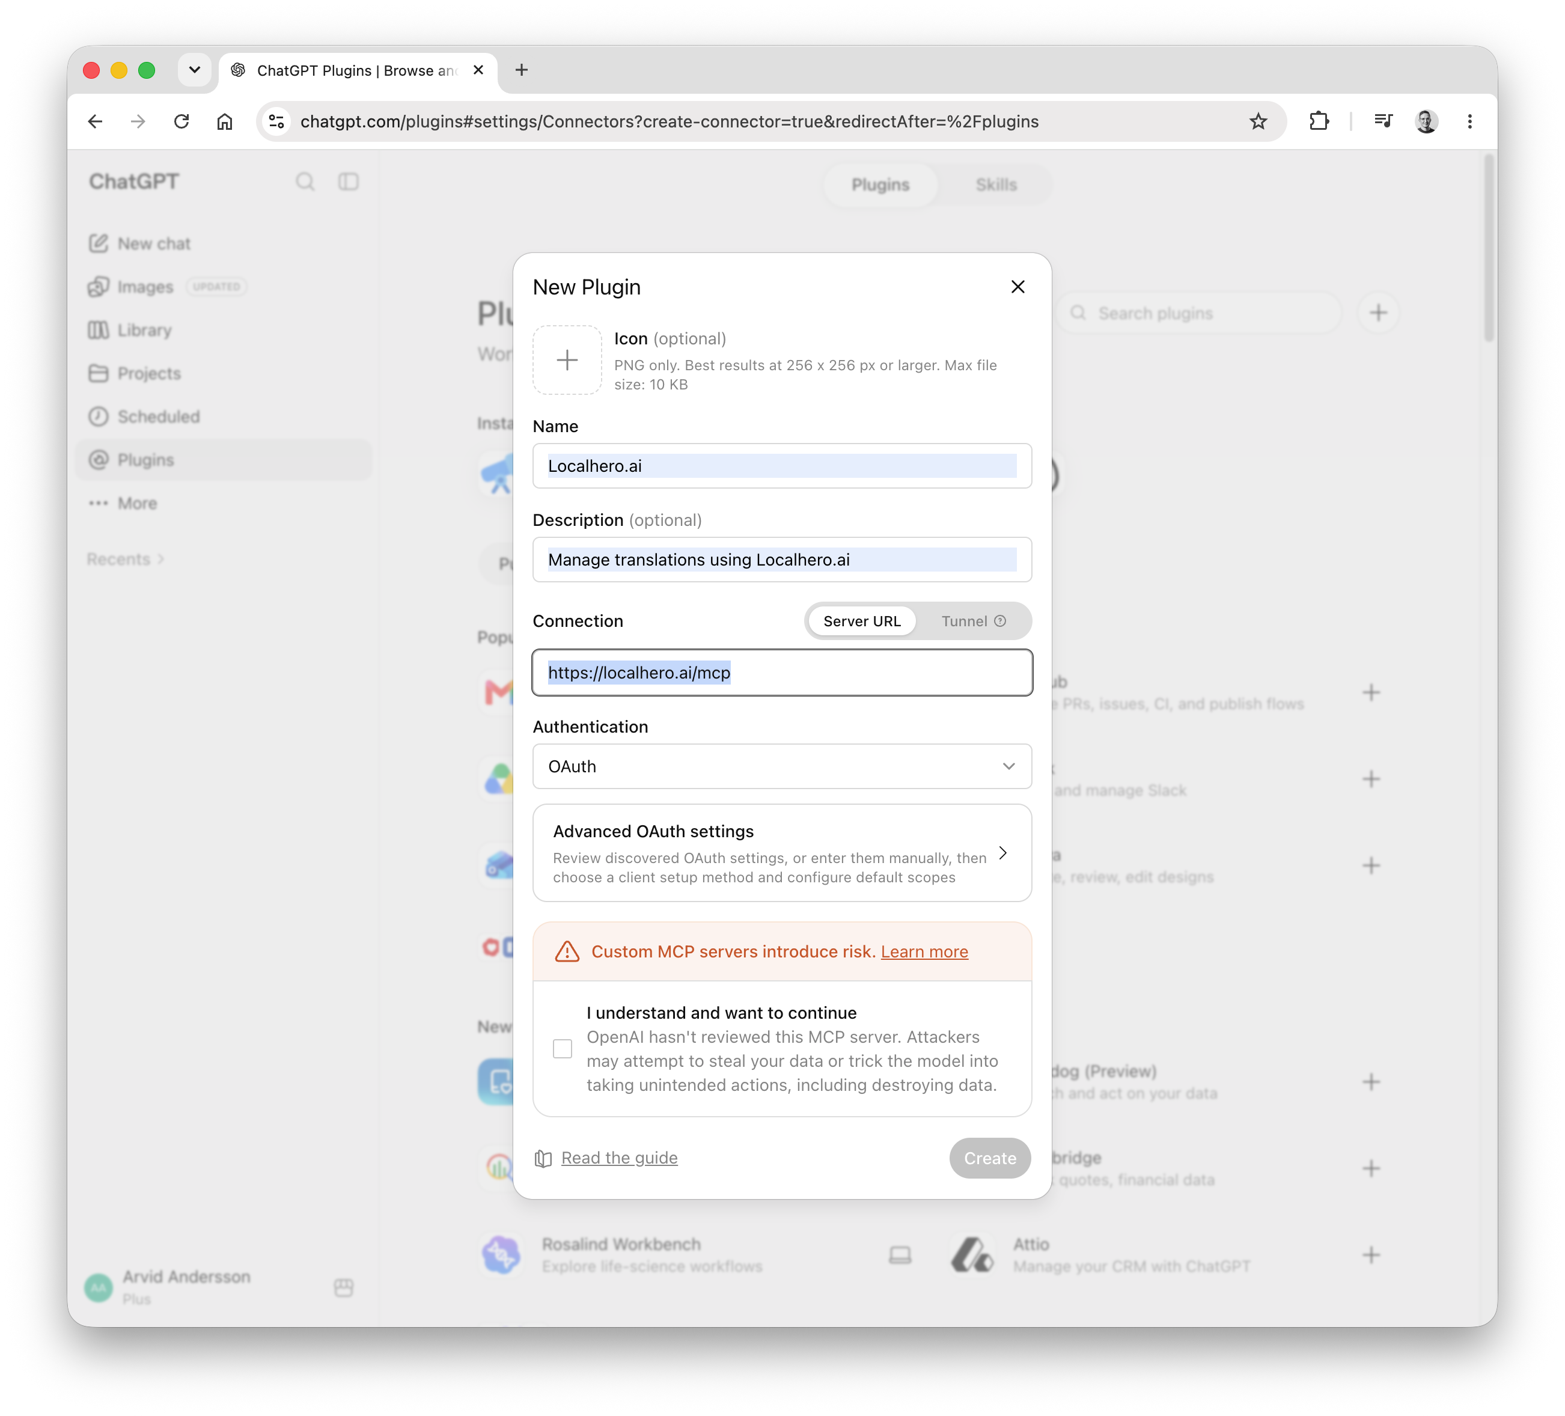Viewport: 1565px width, 1416px height.
Task: Open the media control icon
Action: click(x=1382, y=121)
